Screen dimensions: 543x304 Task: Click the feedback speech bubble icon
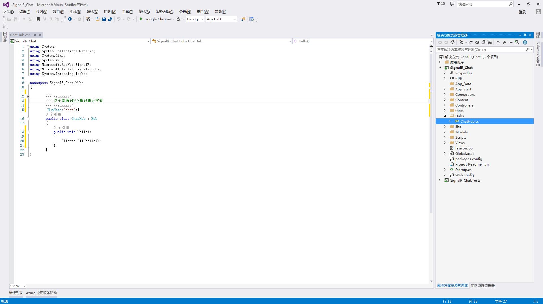click(x=452, y=4)
